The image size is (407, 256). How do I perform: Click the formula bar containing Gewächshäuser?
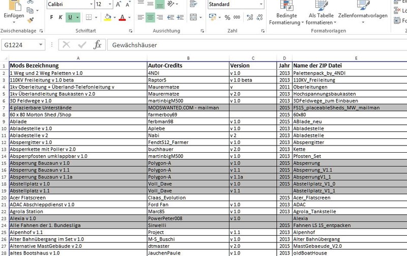(x=254, y=45)
